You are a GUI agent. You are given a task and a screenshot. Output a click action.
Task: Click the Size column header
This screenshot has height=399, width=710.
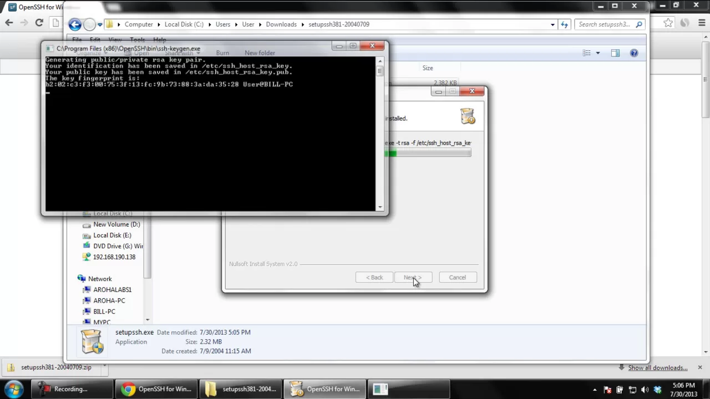428,68
